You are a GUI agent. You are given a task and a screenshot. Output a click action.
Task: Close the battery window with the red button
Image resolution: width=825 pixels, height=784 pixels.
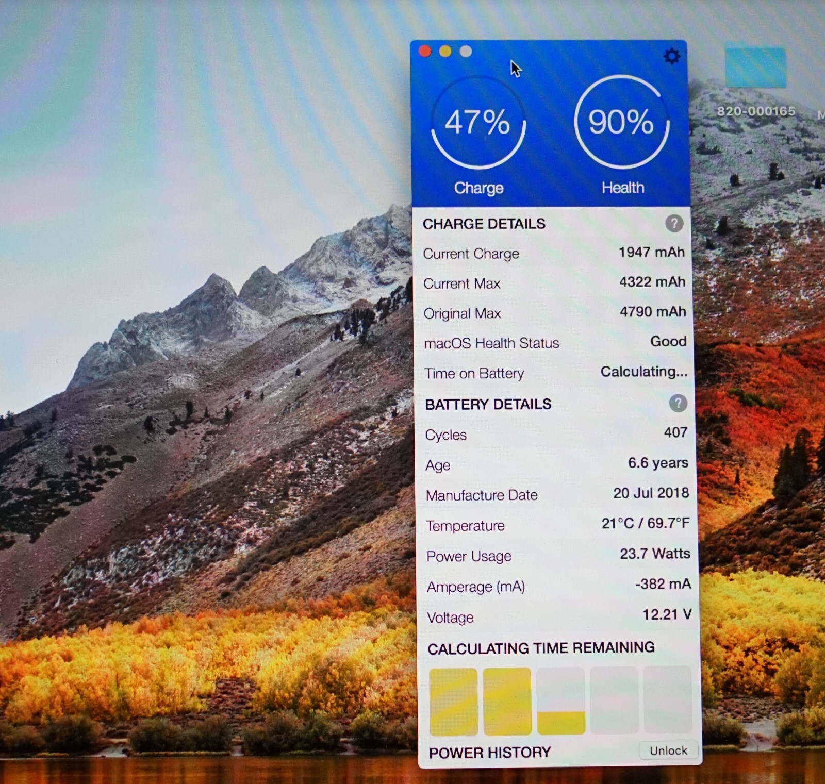point(425,51)
